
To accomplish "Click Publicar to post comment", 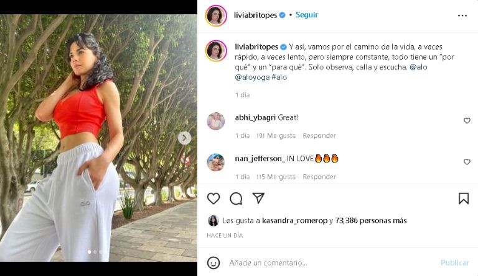I will coord(454,262).
